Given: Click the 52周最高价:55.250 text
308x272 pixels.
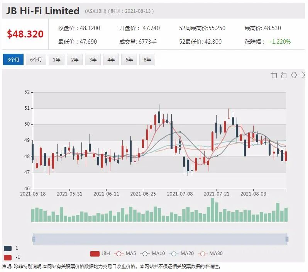Looking at the screenshot, I should (x=202, y=28).
